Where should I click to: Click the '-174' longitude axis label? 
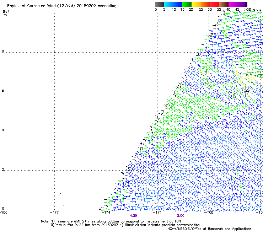106,213
